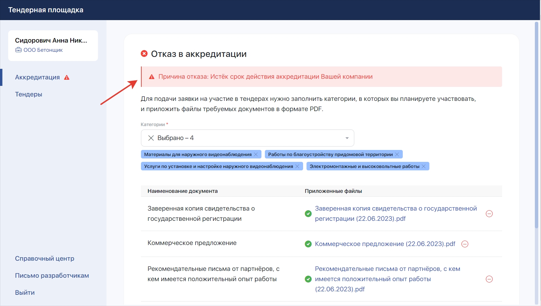The width and height of the screenshot is (541, 306).
Task: Go to the Тендеры section
Action: pyautogui.click(x=29, y=94)
